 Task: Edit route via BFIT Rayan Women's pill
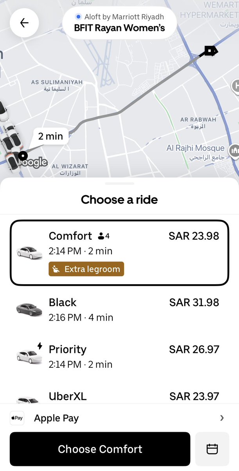(119, 23)
